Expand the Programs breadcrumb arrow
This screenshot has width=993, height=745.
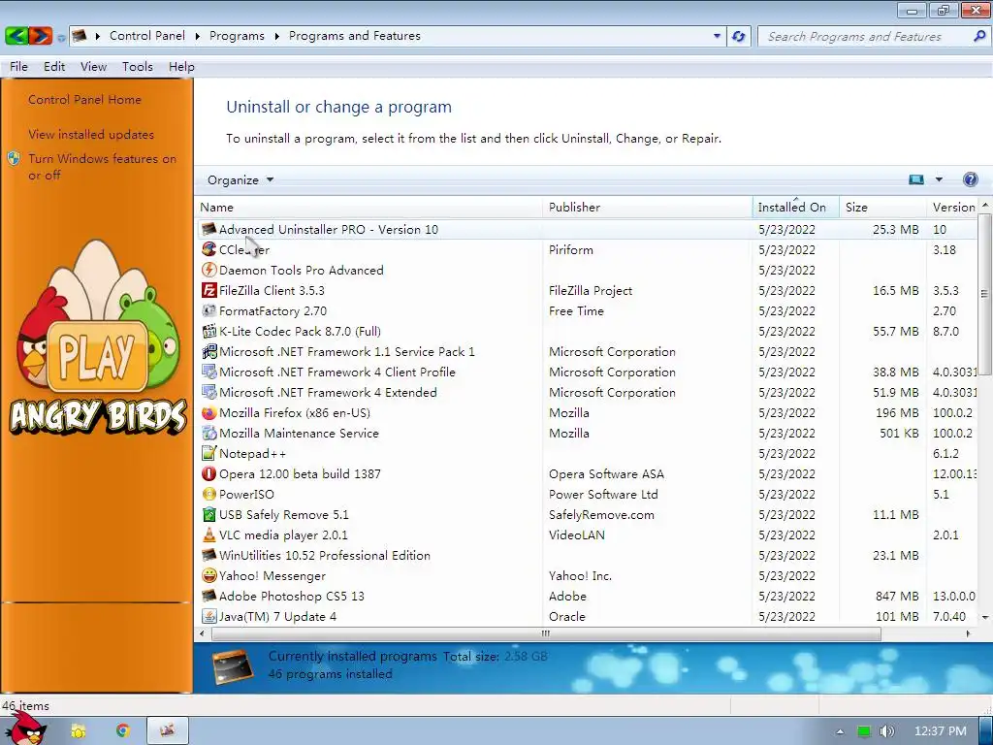point(276,36)
